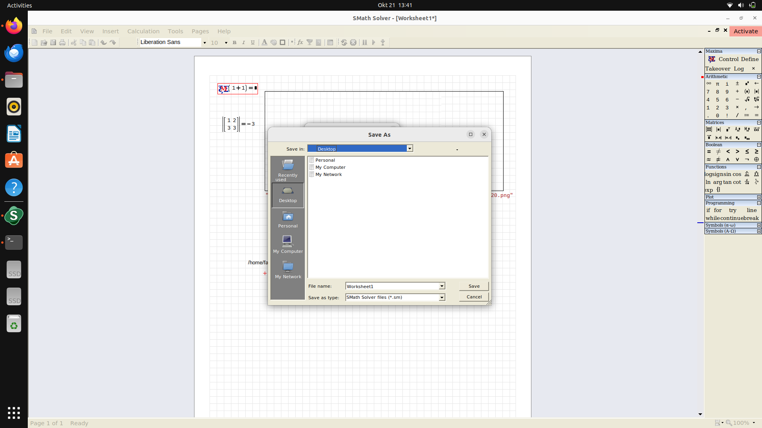
Task: Open the Insert menu
Action: 110,31
